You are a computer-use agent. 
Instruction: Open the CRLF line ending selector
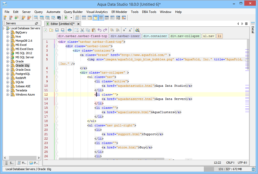click(230, 163)
